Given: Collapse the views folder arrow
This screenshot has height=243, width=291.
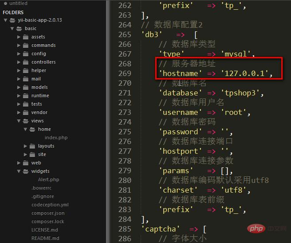Looking at the screenshot, I should [x=19, y=121].
